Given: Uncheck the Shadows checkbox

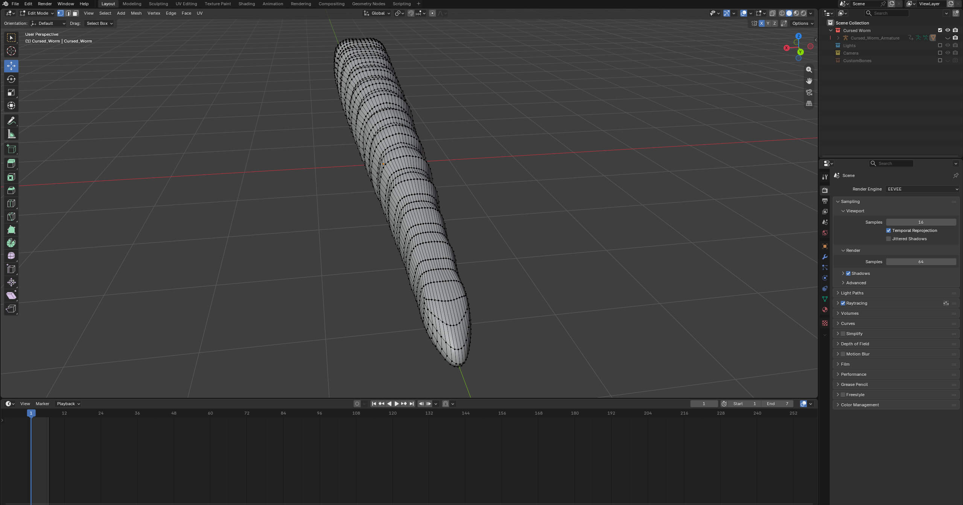Looking at the screenshot, I should coord(848,273).
